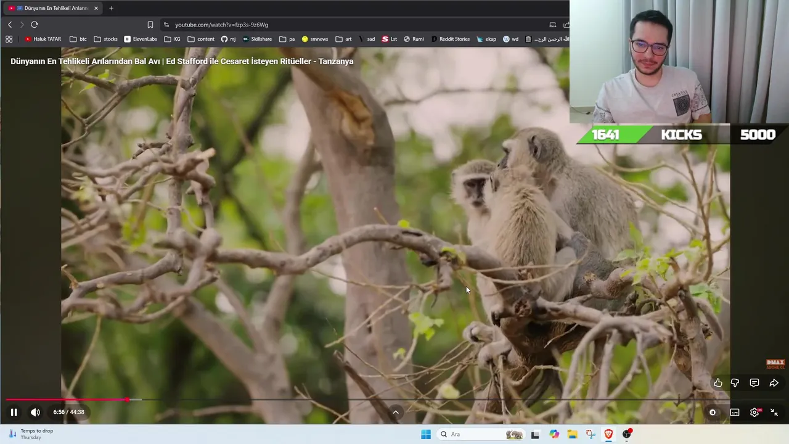Seek on the video progress bar

(394, 400)
